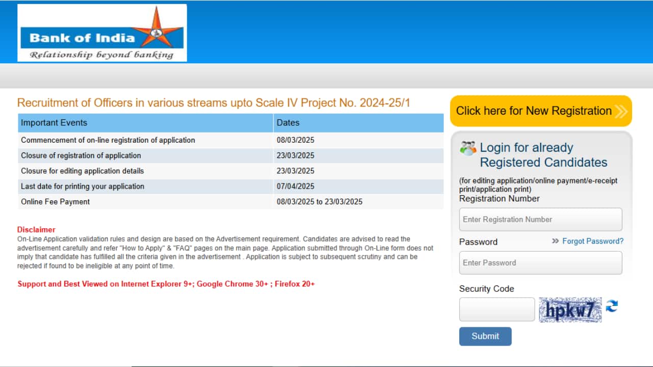Click the captcha image showing hpkw7
The width and height of the screenshot is (653, 367).
click(x=570, y=309)
